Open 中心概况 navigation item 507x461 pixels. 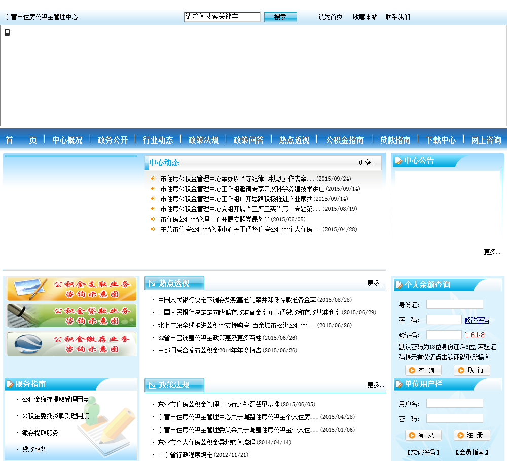(67, 140)
